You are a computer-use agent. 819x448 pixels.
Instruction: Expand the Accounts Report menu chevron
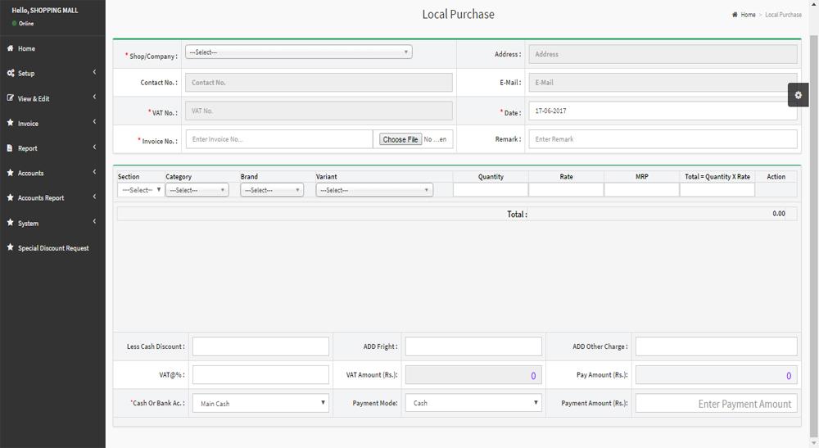pyautogui.click(x=94, y=197)
